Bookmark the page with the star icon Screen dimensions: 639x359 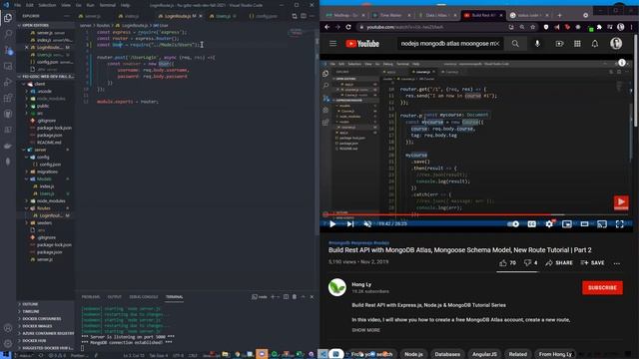click(532, 27)
